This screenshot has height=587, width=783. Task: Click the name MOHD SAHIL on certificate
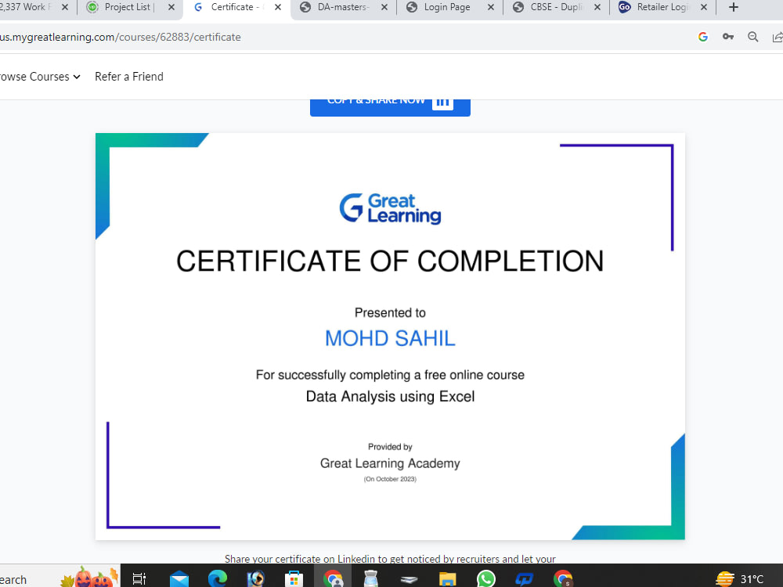tap(390, 338)
